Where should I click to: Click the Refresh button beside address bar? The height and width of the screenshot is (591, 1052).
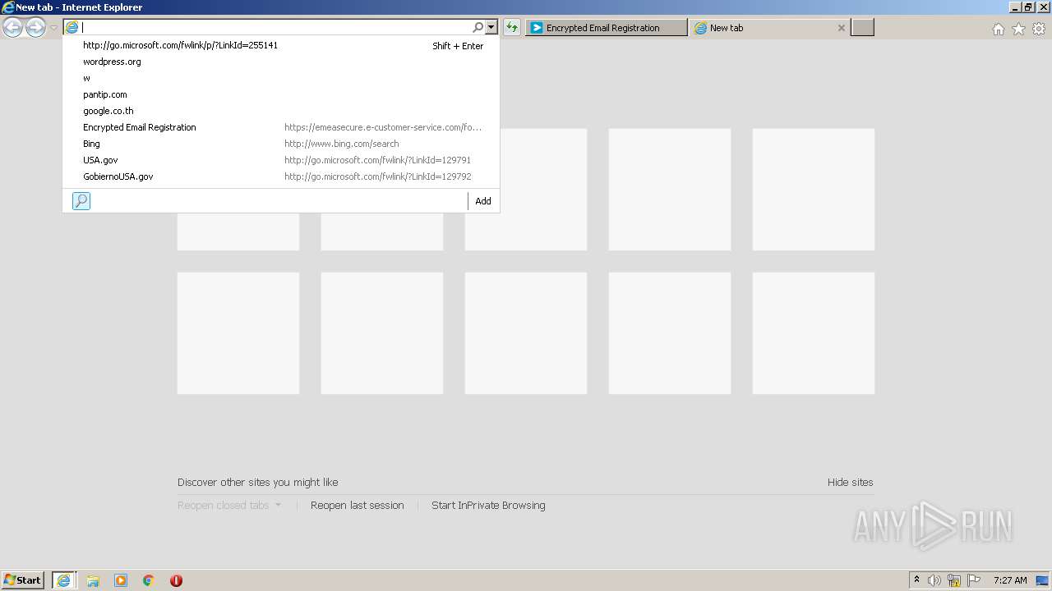pyautogui.click(x=511, y=27)
